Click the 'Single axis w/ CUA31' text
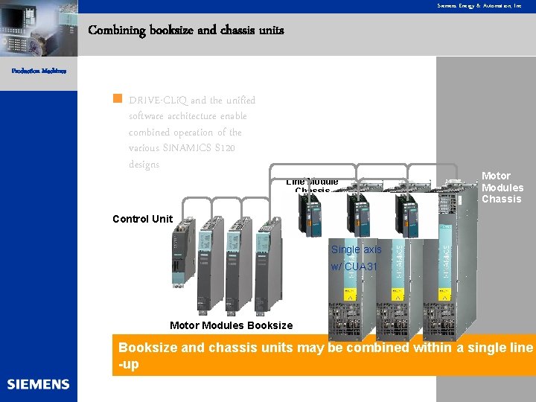This screenshot has width=536, height=402. click(356, 258)
